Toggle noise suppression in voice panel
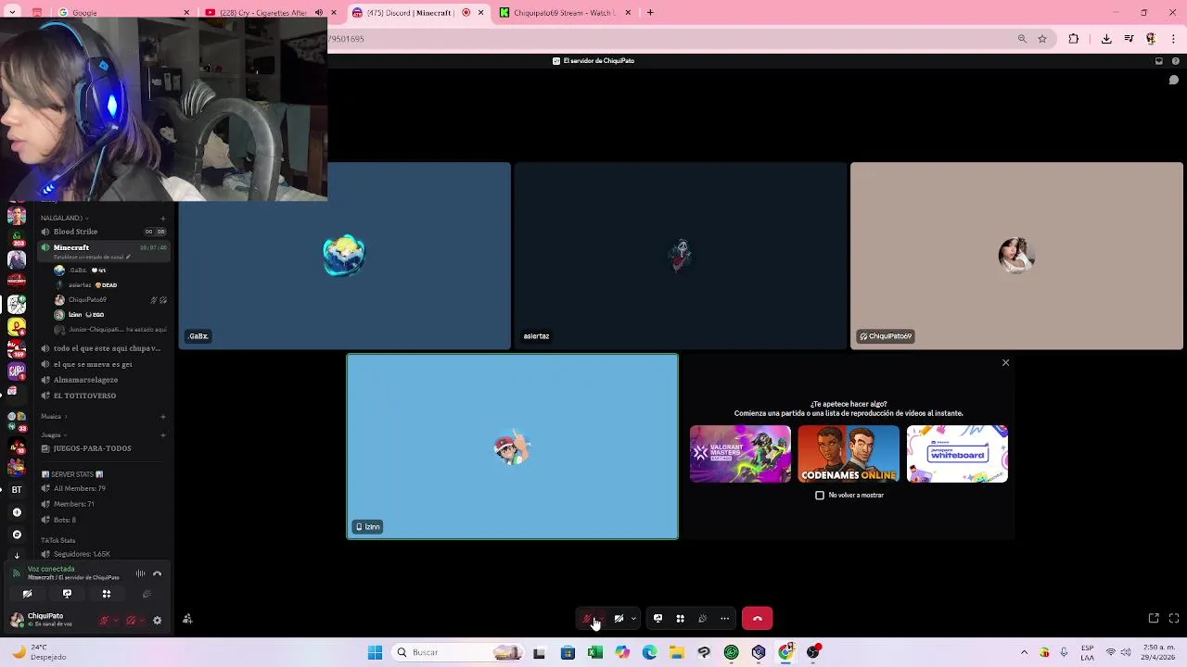This screenshot has width=1187, height=667. point(140,573)
